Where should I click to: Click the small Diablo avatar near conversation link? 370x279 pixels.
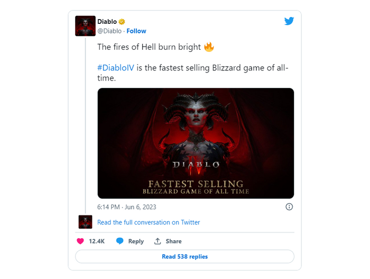pyautogui.click(x=85, y=222)
